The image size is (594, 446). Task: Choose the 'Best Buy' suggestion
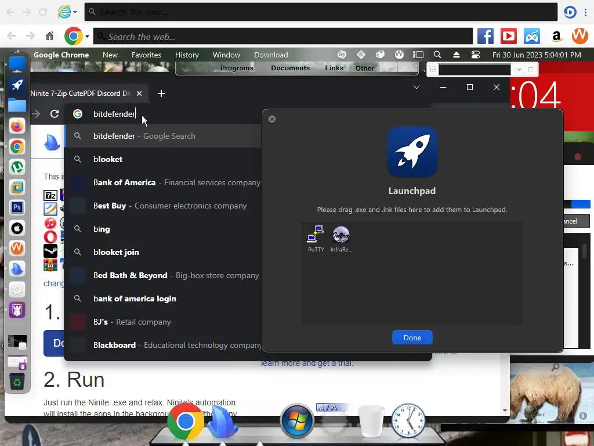[163, 206]
